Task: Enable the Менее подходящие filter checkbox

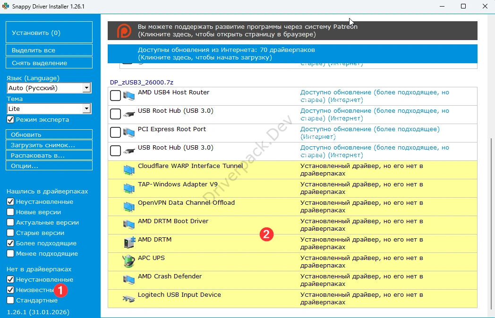Action: coord(10,254)
